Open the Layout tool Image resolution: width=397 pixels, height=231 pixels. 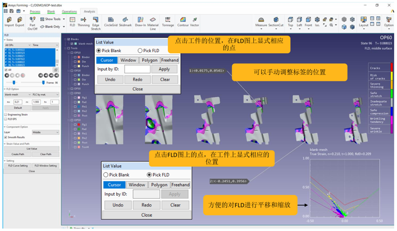click(x=363, y=22)
